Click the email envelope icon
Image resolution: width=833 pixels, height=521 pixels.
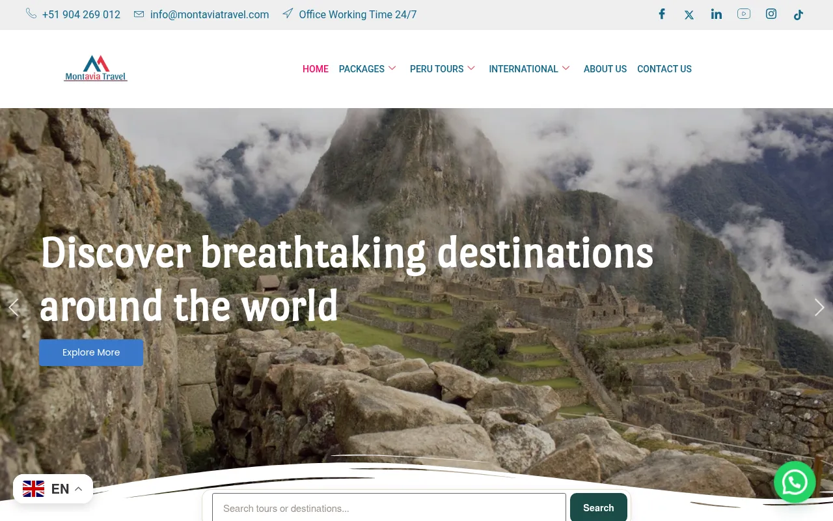tap(139, 14)
